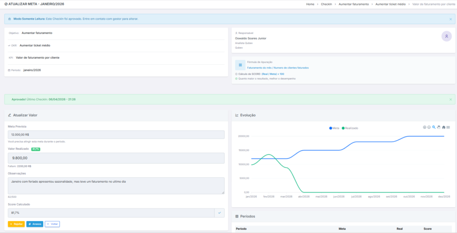Navigate to Aumentar ticket médio breadcrumb
The height and width of the screenshot is (233, 457).
tap(391, 4)
